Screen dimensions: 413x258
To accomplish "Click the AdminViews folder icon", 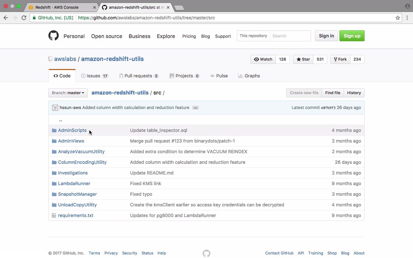I will (54, 141).
